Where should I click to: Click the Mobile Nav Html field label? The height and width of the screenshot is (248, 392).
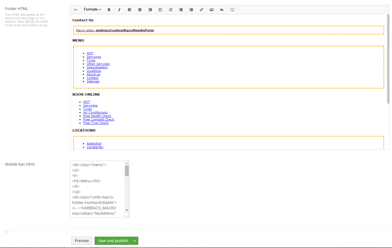(x=20, y=164)
